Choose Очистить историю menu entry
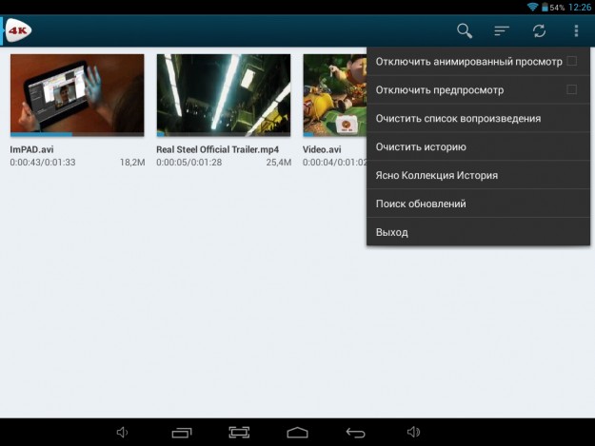Screen dimensions: 595x446 pos(420,147)
